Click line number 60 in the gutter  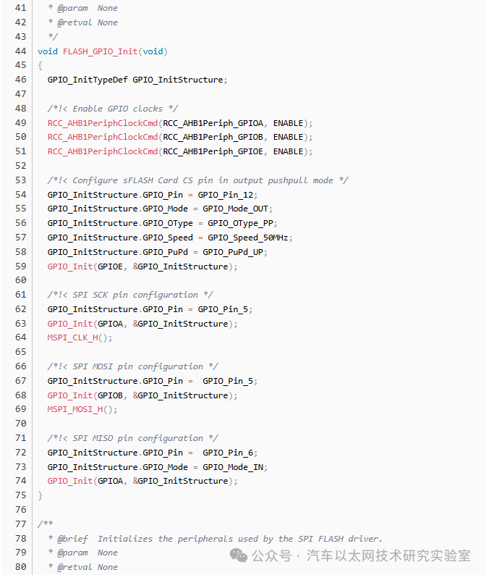(21, 280)
